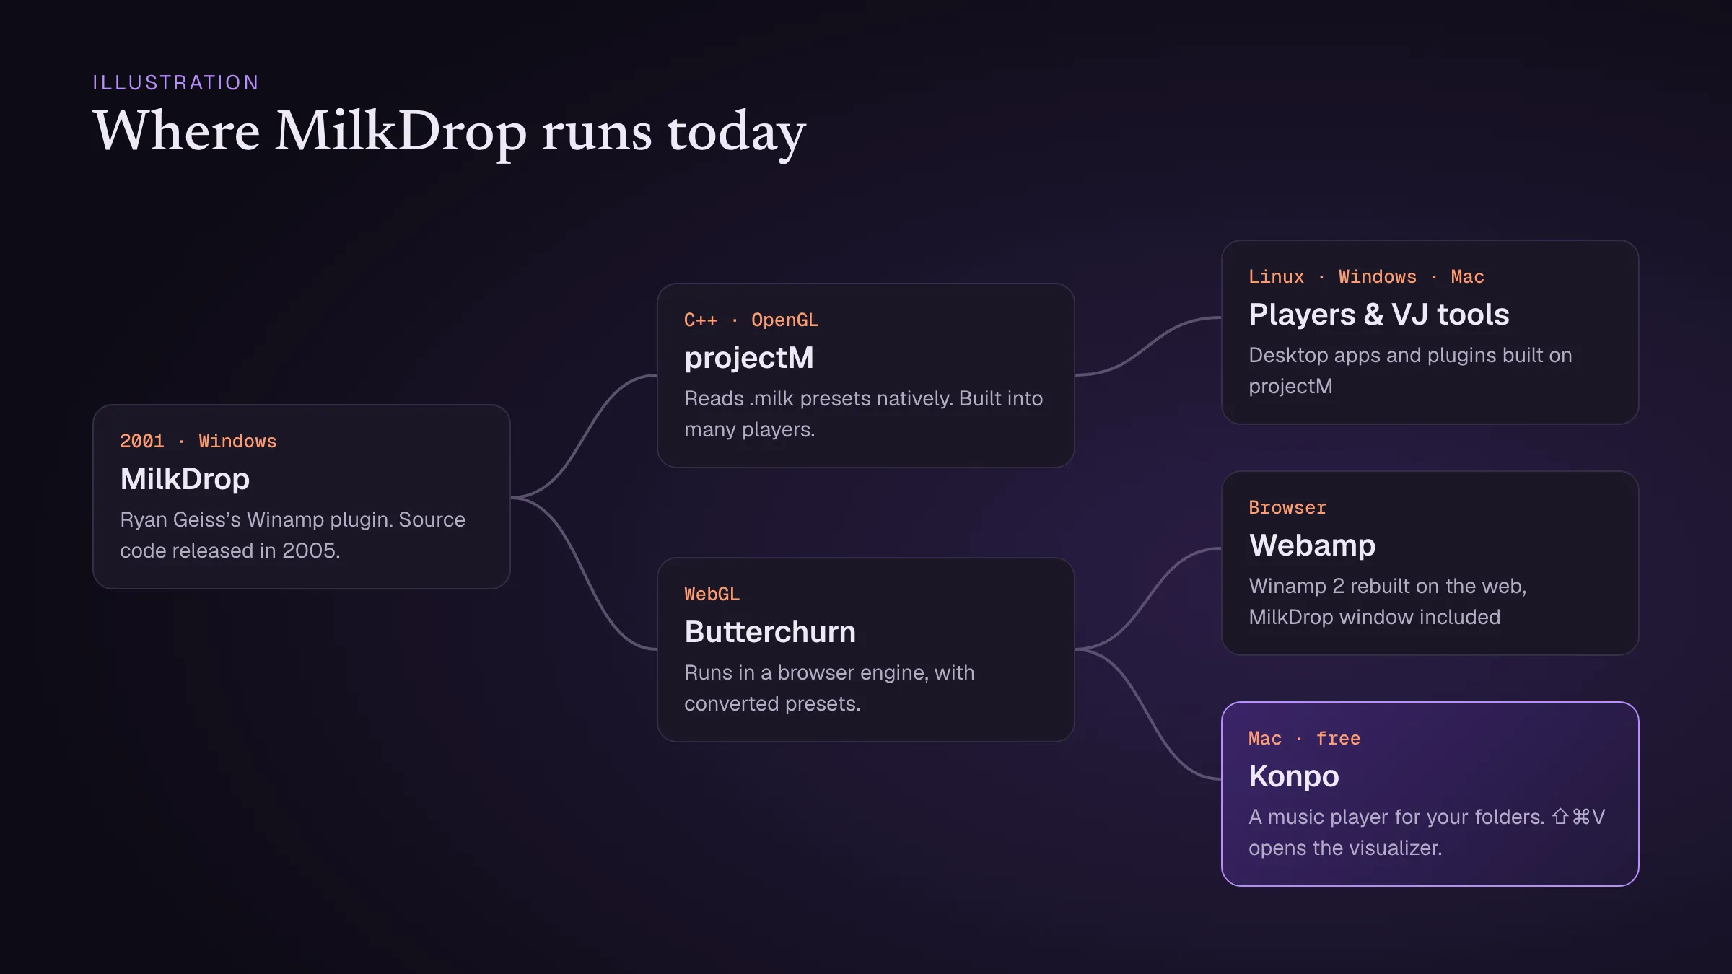Select the Butterchurn card heading
The width and height of the screenshot is (1732, 974).
770,632
